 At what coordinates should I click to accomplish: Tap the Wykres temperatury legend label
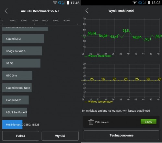point(100,102)
